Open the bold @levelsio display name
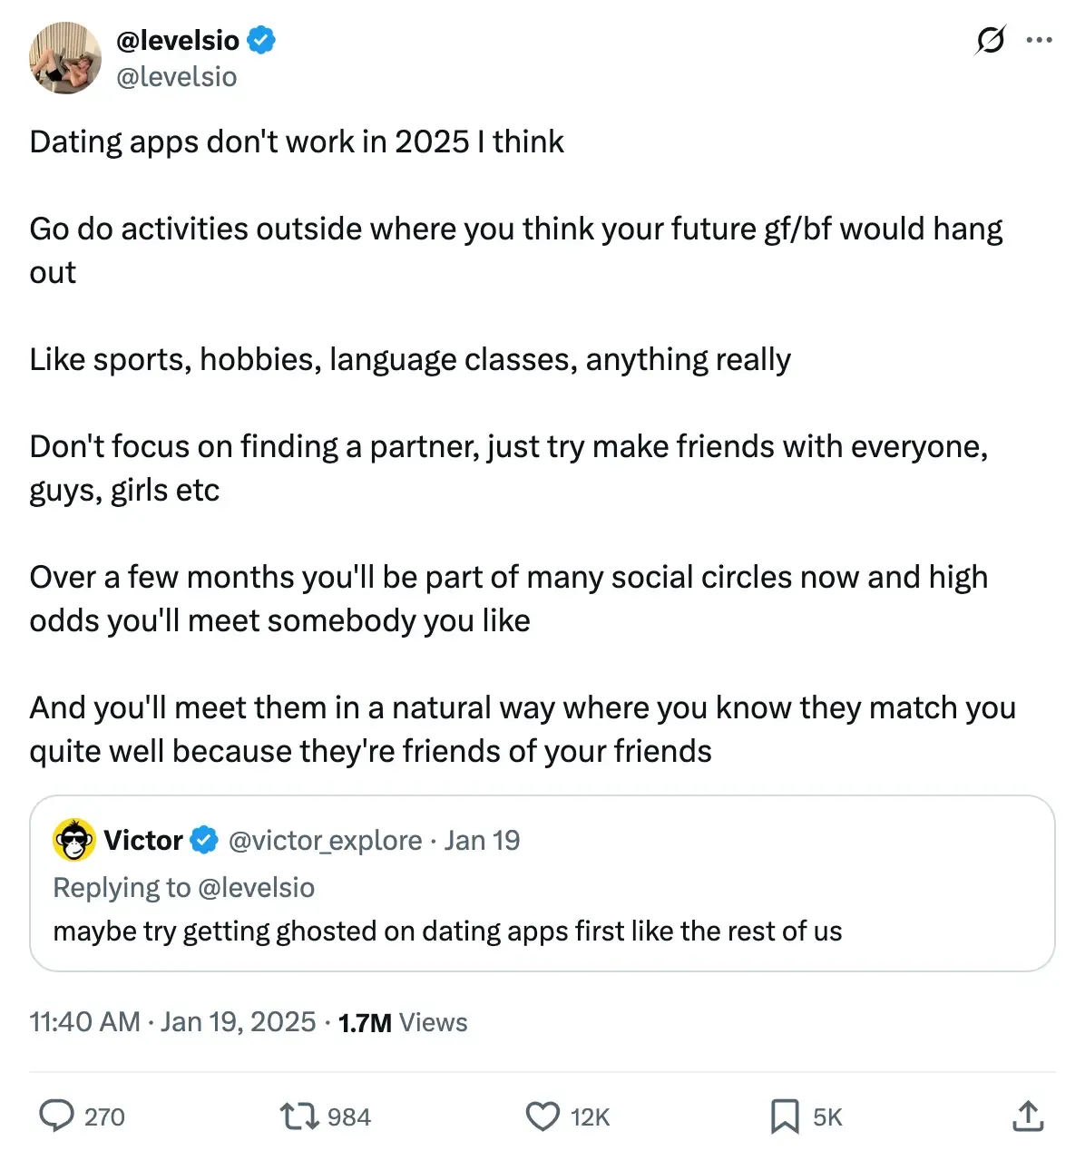The height and width of the screenshot is (1170, 1085). (178, 40)
